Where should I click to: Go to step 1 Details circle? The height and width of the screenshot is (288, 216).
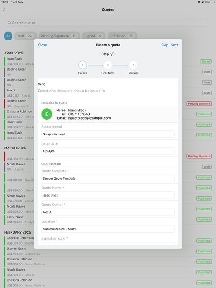[x=82, y=65]
